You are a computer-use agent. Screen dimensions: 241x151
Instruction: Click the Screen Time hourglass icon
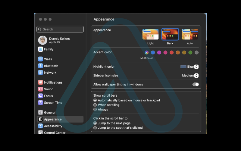click(x=40, y=103)
